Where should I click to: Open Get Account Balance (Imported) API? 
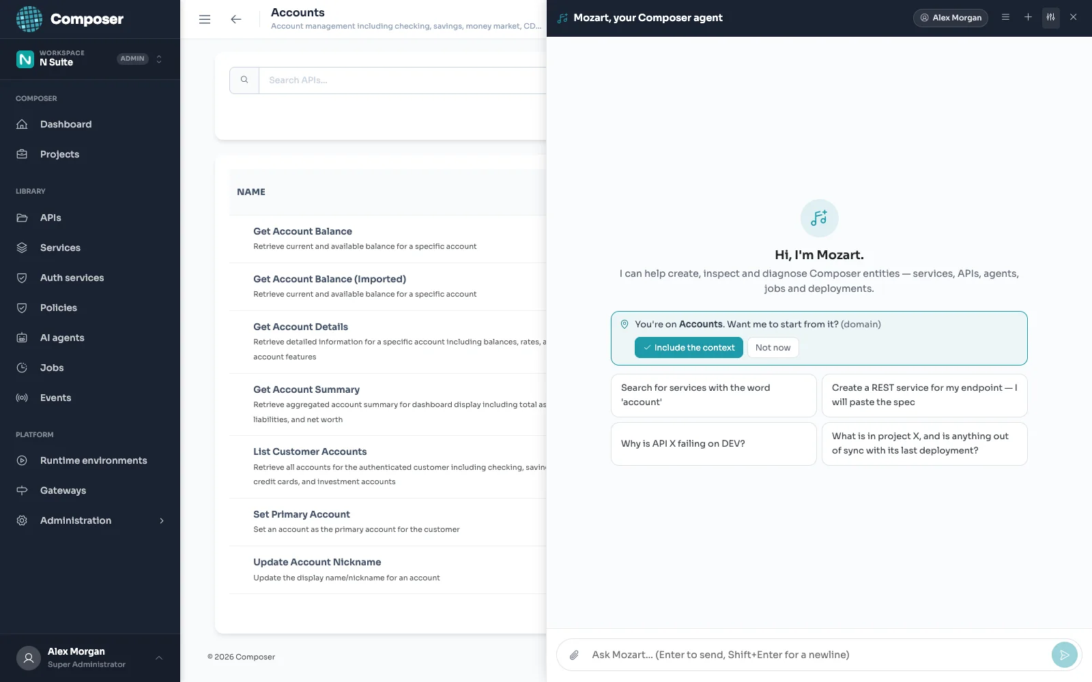pos(330,279)
